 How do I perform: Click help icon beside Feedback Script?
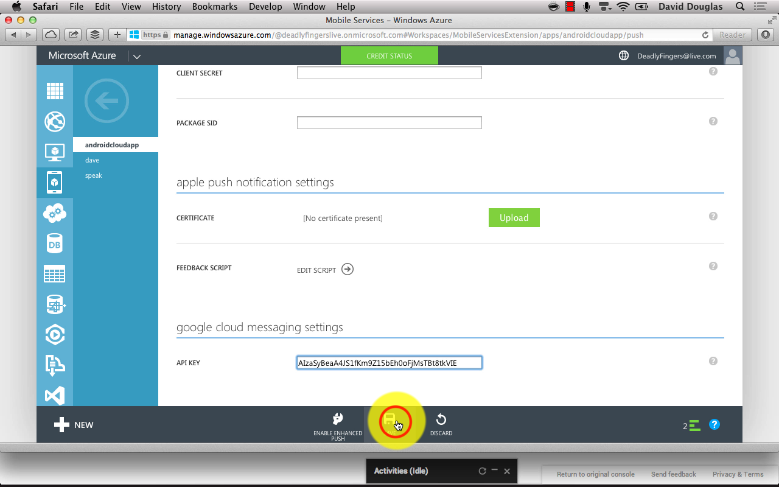[x=713, y=266]
